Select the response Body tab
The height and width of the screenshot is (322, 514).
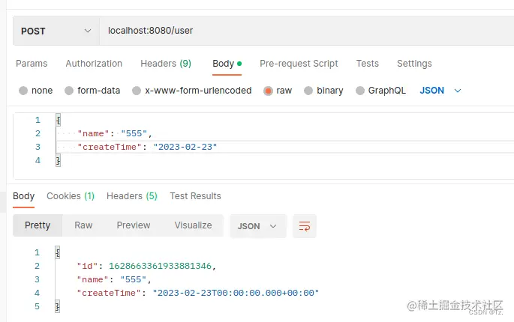(23, 196)
